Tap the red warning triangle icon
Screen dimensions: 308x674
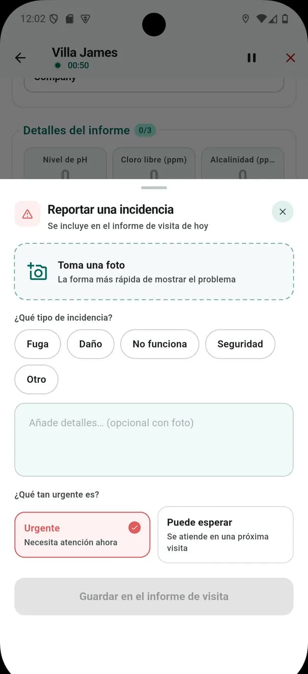coord(27,214)
